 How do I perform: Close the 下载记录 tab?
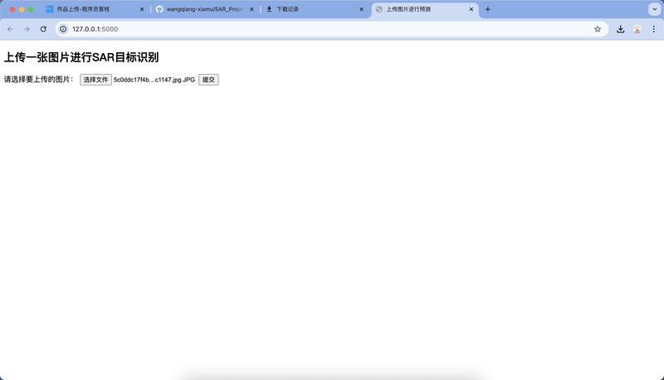point(361,9)
